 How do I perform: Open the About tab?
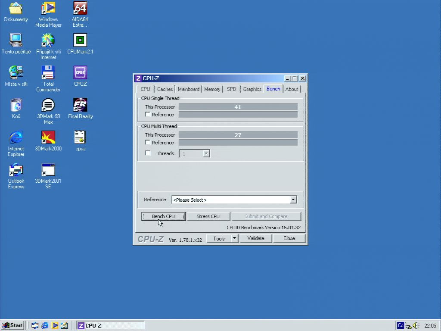pyautogui.click(x=292, y=89)
